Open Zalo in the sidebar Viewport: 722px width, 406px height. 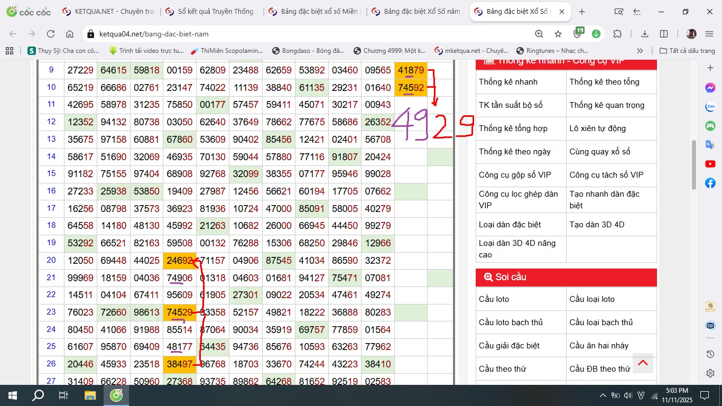[710, 107]
